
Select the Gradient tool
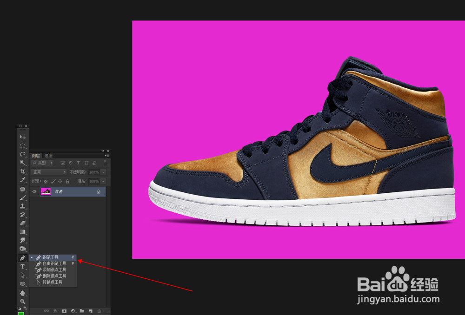(22, 232)
